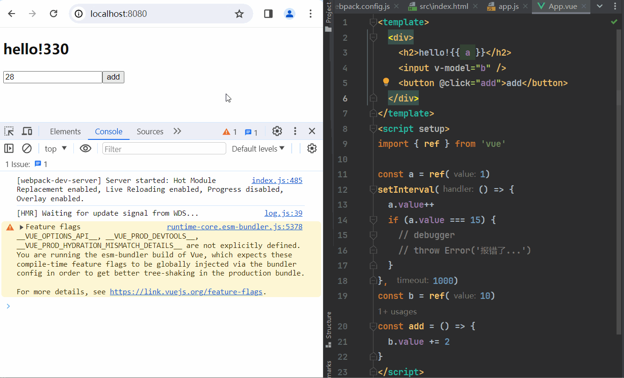Focus the page input containing 28

coord(53,77)
